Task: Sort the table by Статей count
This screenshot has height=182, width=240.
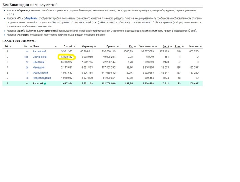Action: coord(74,46)
